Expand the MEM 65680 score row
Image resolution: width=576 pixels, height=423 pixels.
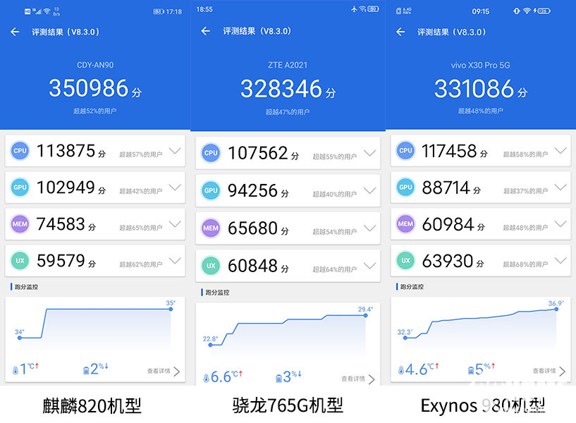pos(369,228)
